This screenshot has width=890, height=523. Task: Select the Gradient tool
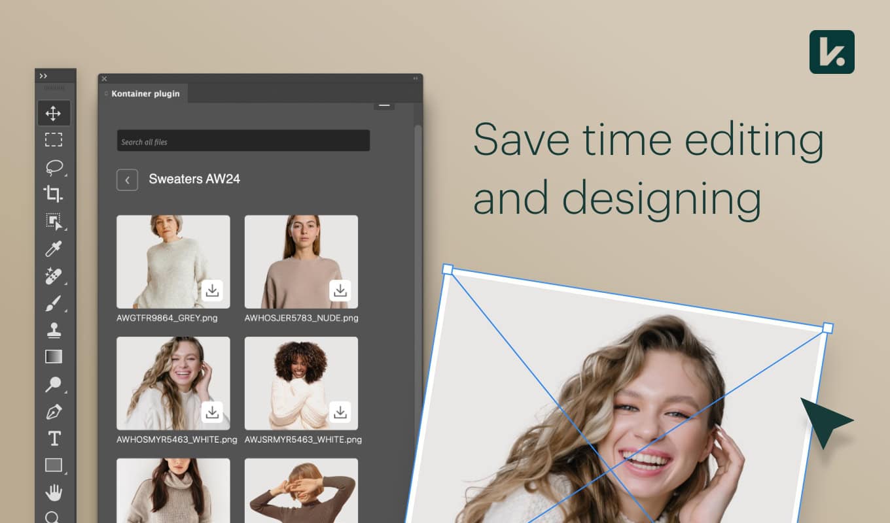(x=54, y=357)
